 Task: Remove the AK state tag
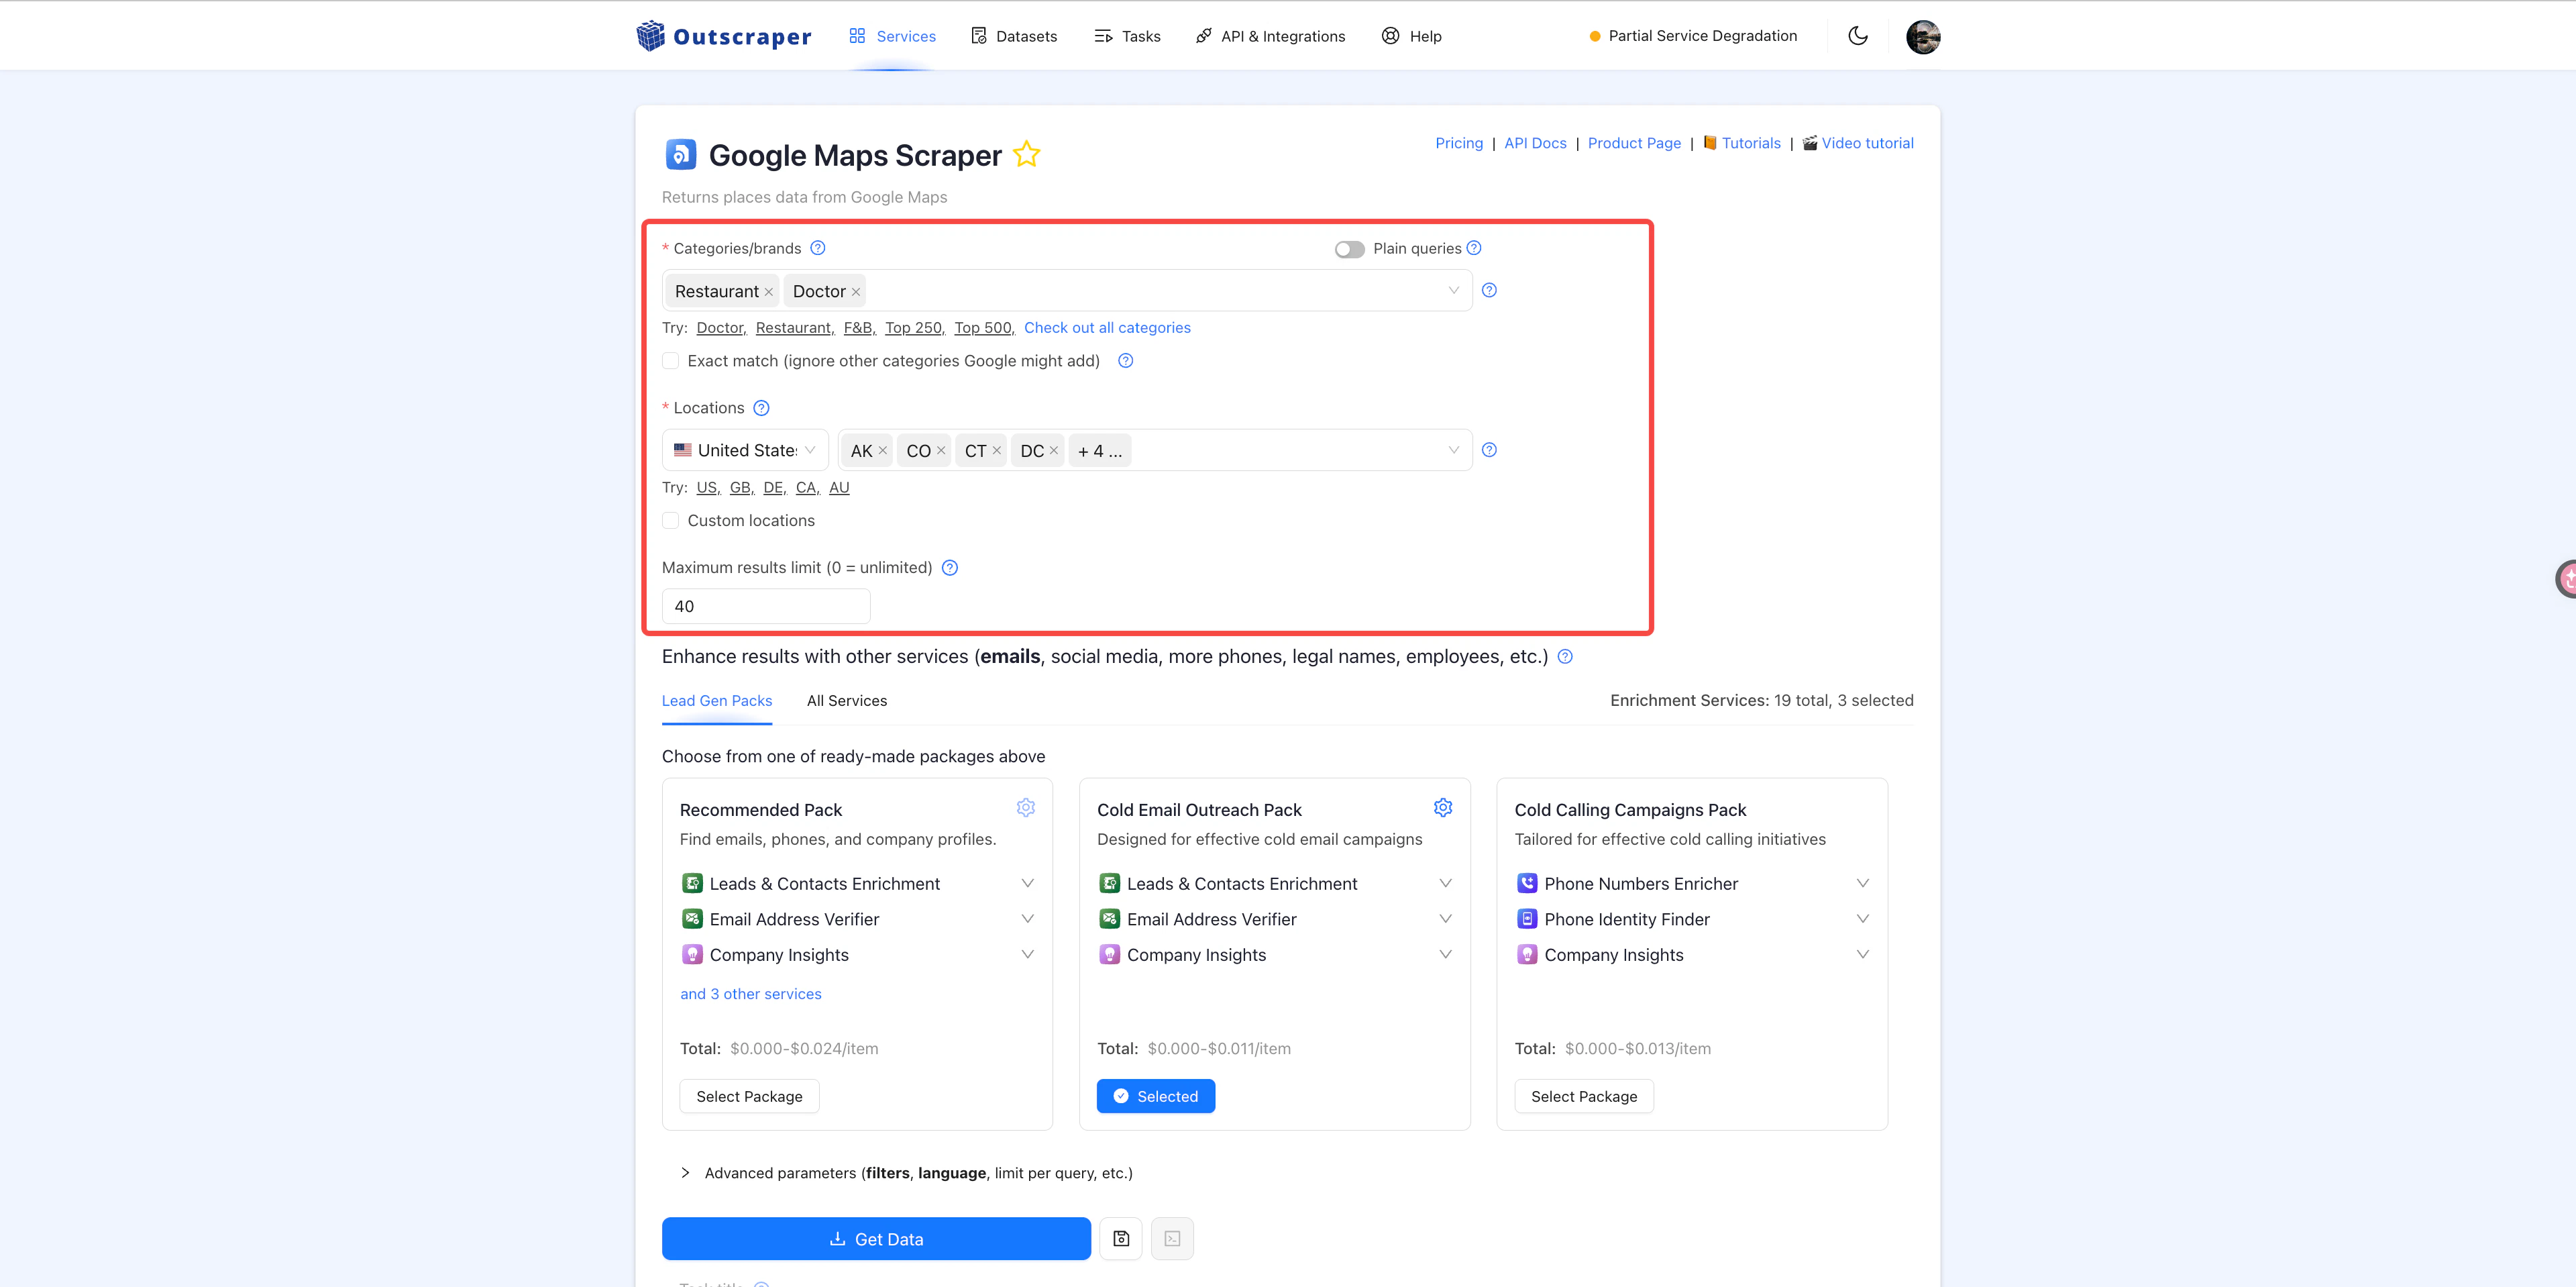882,451
